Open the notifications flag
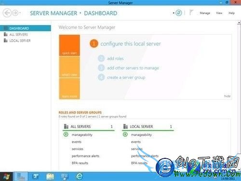 pos(191,13)
